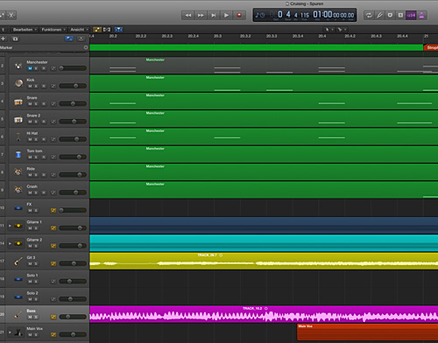Click the Tom tom track icon
Image resolution: width=438 pixels, height=343 pixels.
(x=18, y=155)
